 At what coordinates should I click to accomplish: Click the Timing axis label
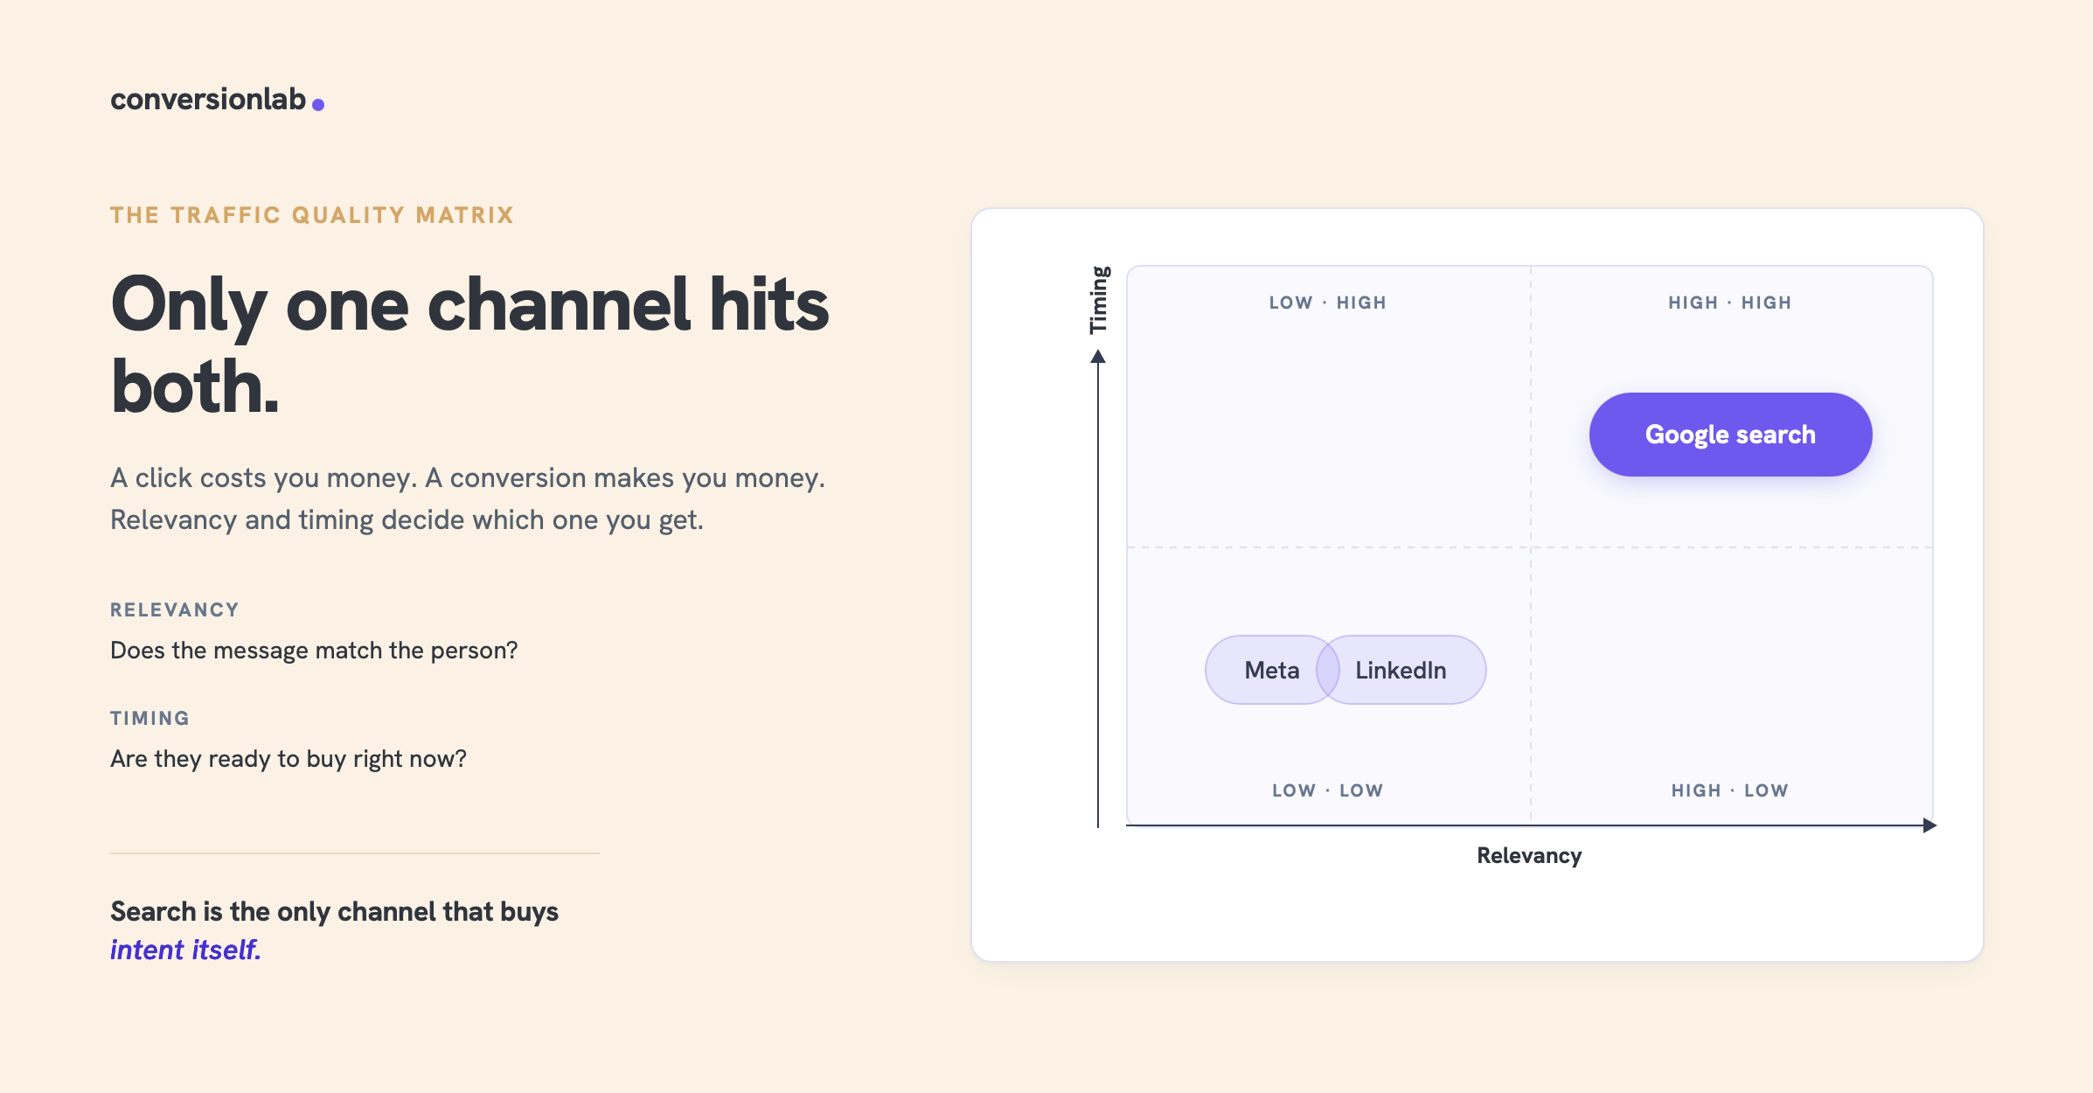pyautogui.click(x=1099, y=300)
